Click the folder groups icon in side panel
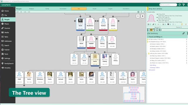This screenshot has width=188, height=105. (x=160, y=30)
